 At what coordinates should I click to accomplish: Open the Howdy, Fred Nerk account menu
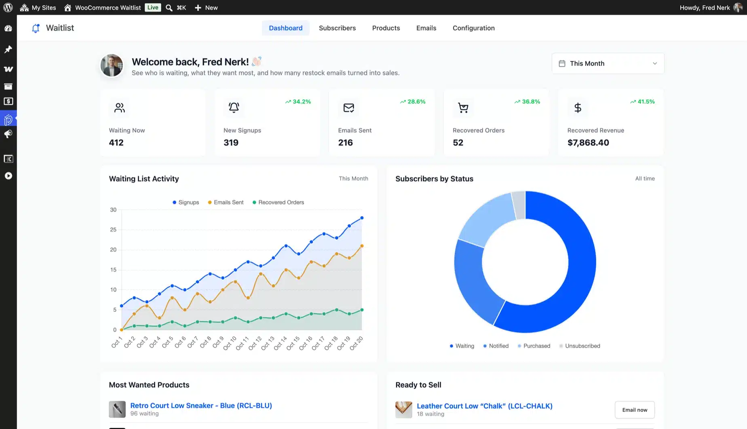pyautogui.click(x=711, y=7)
